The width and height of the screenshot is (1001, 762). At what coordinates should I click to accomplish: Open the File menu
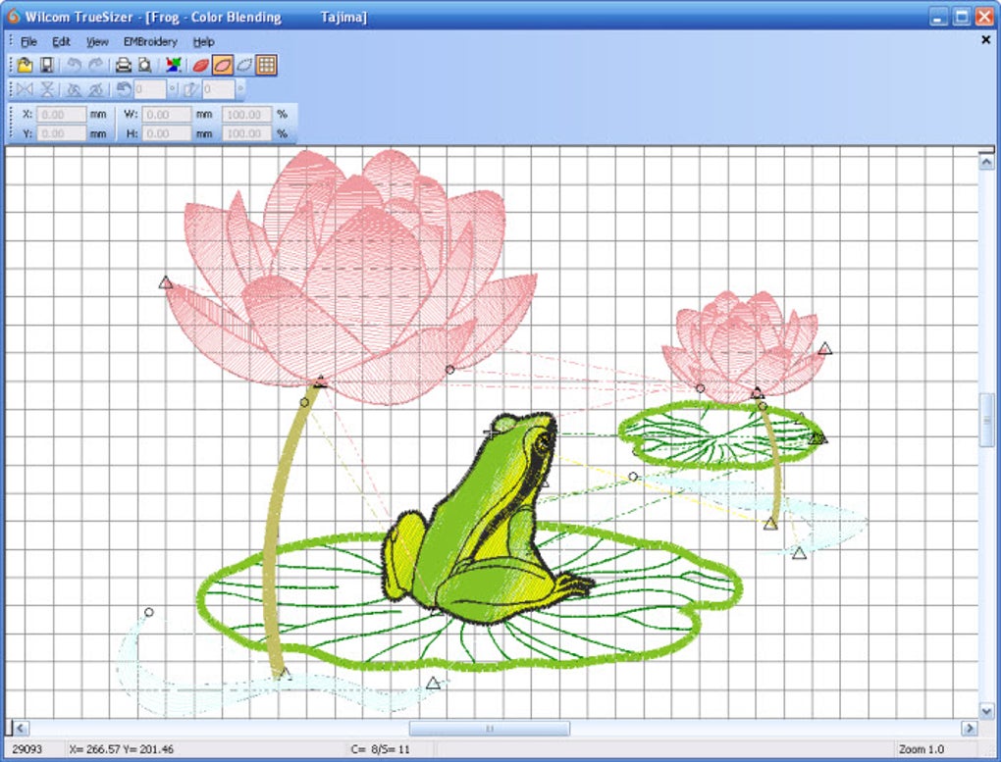tap(27, 41)
